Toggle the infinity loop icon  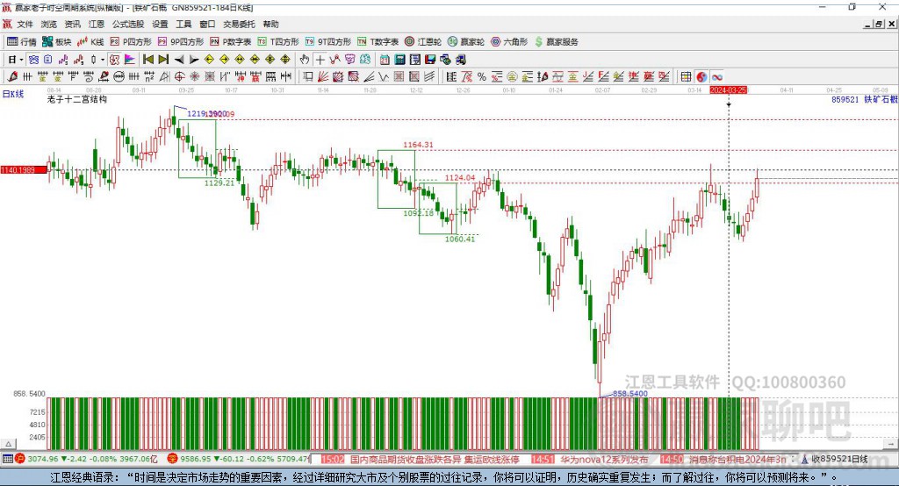coord(716,76)
